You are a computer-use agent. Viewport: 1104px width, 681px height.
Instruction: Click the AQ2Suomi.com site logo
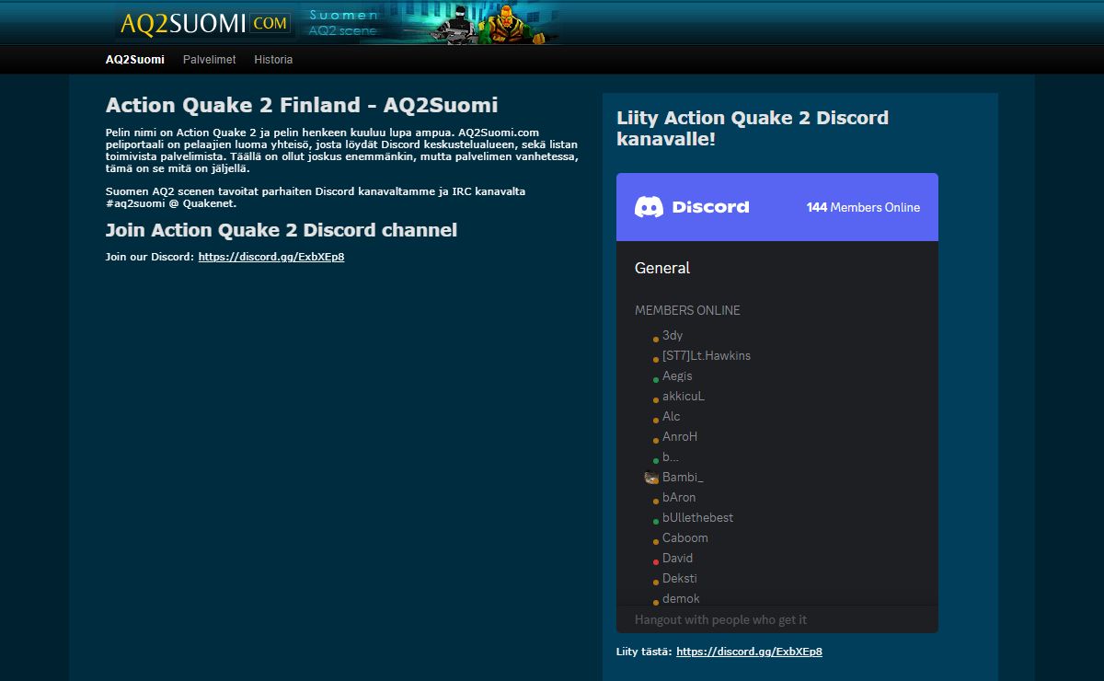[x=205, y=22]
